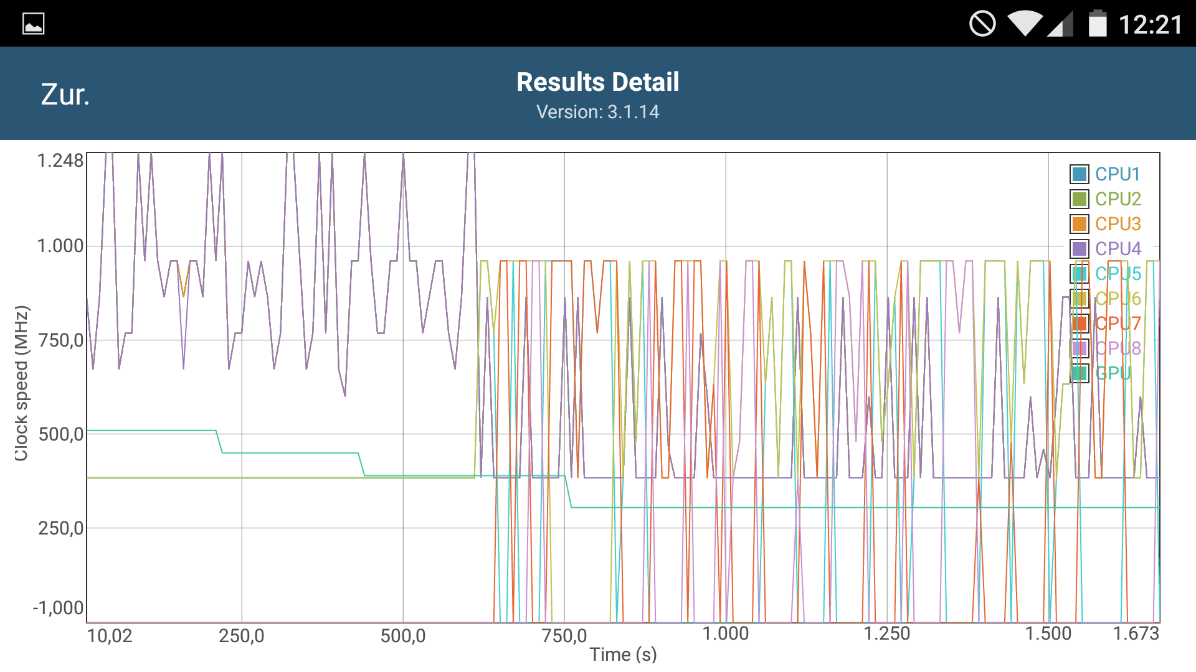Tap the battery icon in status bar
The width and height of the screenshot is (1196, 672).
coord(1098,24)
